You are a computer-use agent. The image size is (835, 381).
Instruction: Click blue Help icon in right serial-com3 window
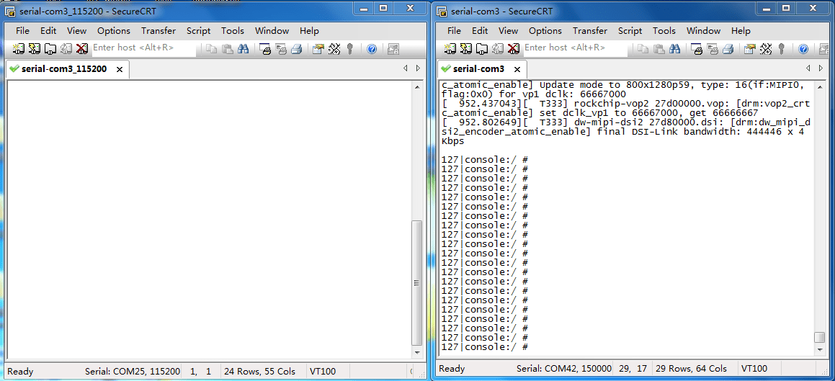point(803,49)
